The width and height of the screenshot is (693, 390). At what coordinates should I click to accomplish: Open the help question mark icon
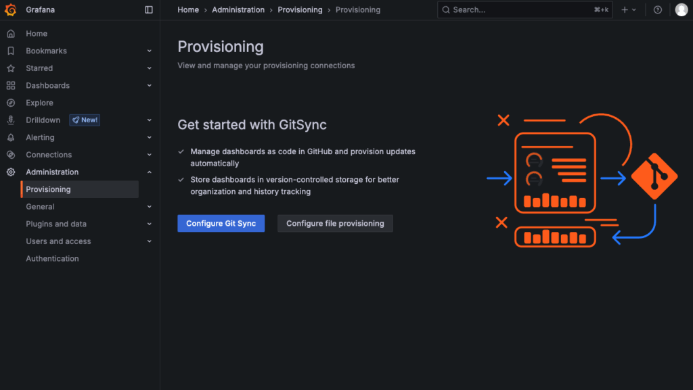click(x=658, y=10)
